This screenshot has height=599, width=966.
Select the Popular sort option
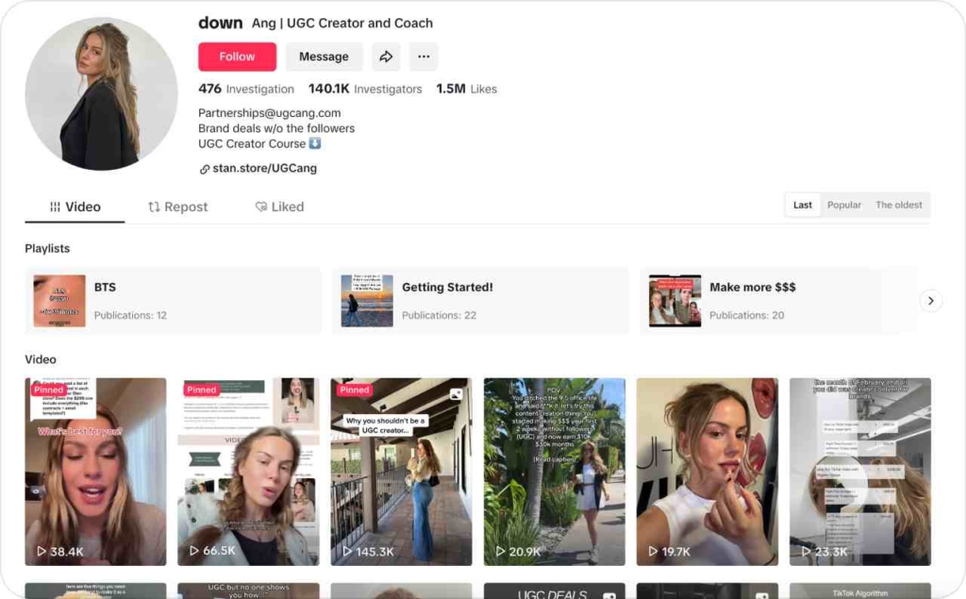(x=843, y=205)
